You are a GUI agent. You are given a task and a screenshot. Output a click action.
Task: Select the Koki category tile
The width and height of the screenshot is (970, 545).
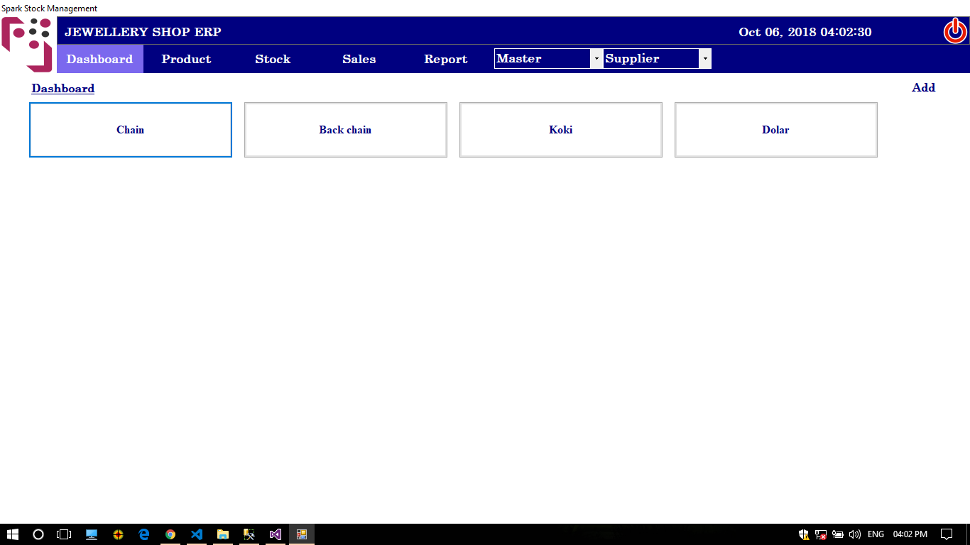click(x=561, y=130)
